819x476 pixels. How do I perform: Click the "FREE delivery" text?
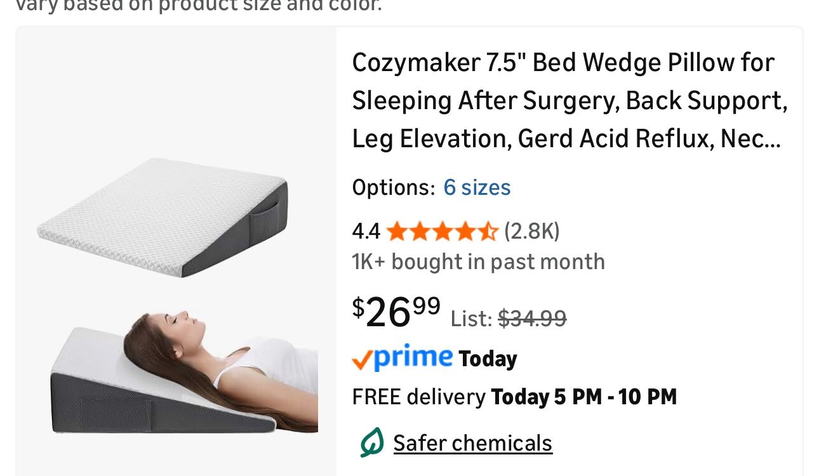click(x=418, y=397)
